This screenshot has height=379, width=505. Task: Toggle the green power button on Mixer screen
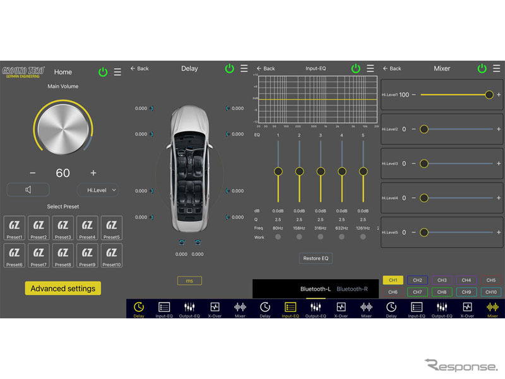tap(482, 68)
